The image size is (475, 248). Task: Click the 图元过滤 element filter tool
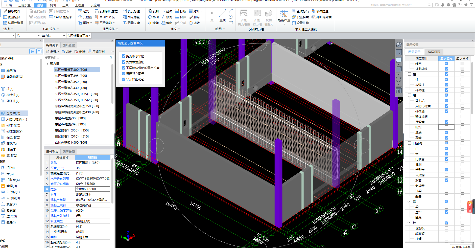131,23
